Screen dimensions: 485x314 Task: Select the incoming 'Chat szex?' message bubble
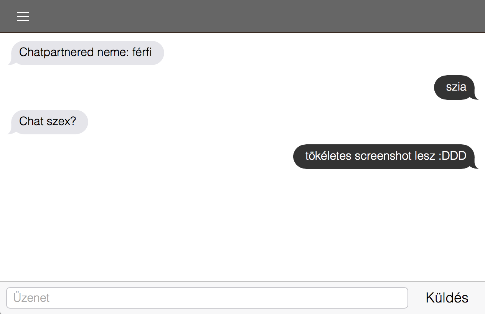coord(48,122)
